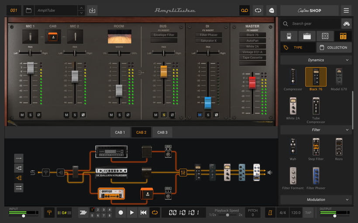Click the mixer block in signal chain

click(183, 172)
